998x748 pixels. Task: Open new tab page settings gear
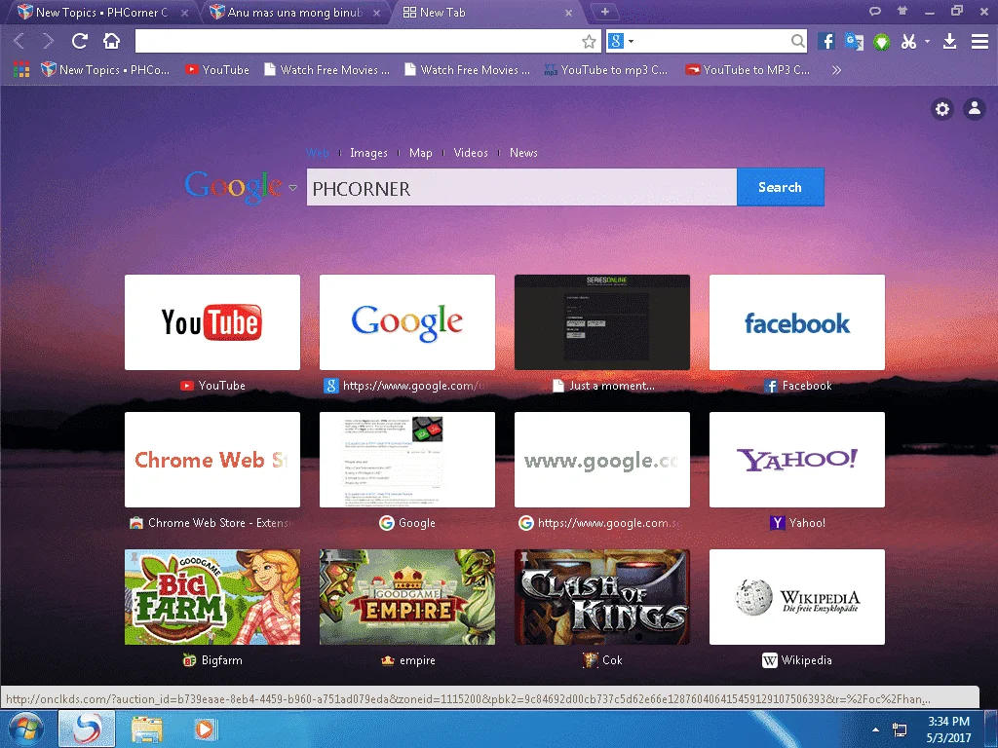[x=942, y=109]
